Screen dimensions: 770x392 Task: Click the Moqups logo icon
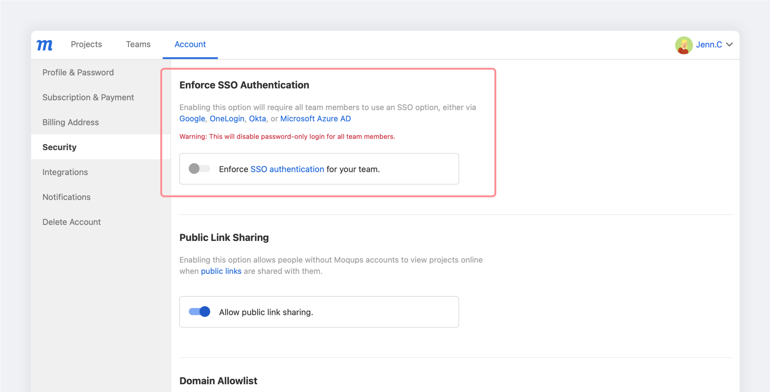point(44,45)
